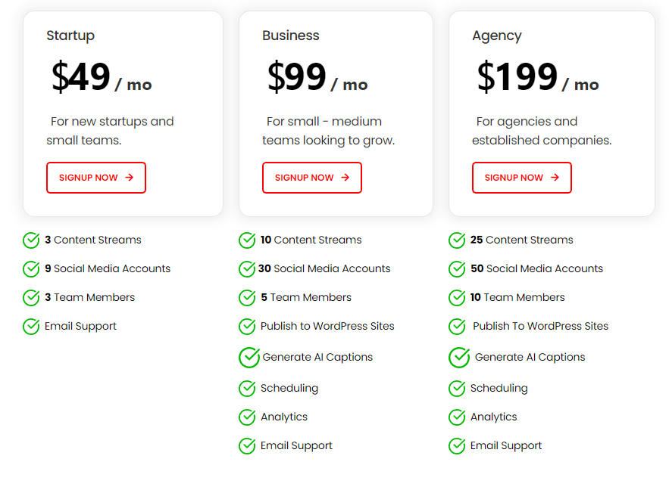Click the $49 / mo price

pos(102,77)
